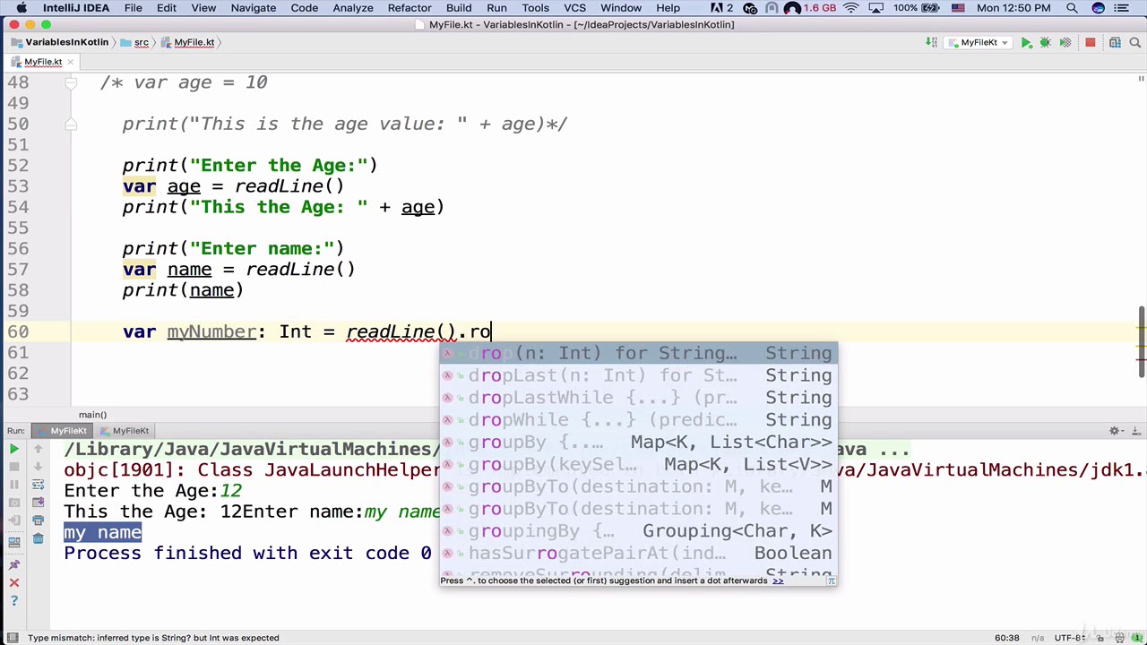Choose the hasSurrogatePairAt completion suggestion

(x=638, y=553)
